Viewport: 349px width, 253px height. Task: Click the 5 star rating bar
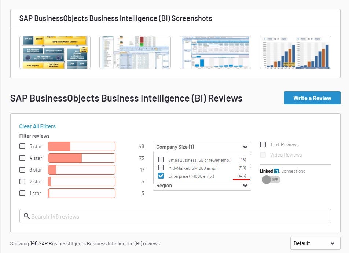coord(82,146)
